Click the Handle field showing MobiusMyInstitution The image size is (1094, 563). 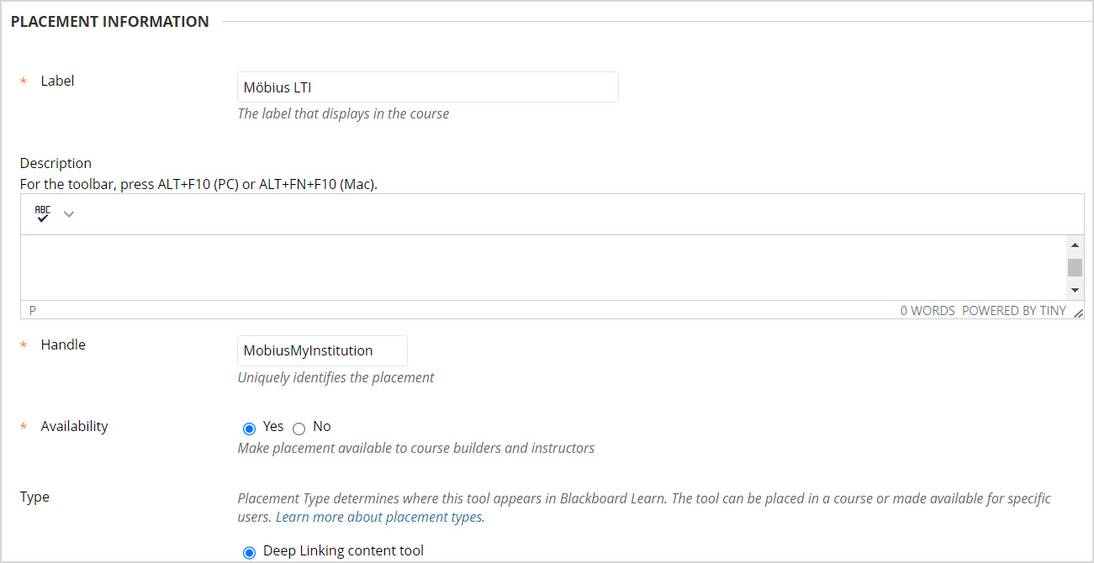pos(322,350)
